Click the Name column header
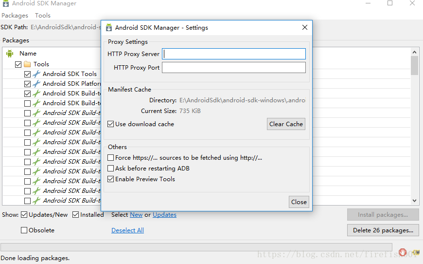Image resolution: width=423 pixels, height=264 pixels. point(28,54)
